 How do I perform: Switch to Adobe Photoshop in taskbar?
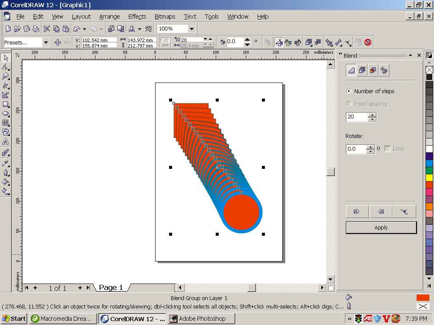pyautogui.click(x=201, y=319)
